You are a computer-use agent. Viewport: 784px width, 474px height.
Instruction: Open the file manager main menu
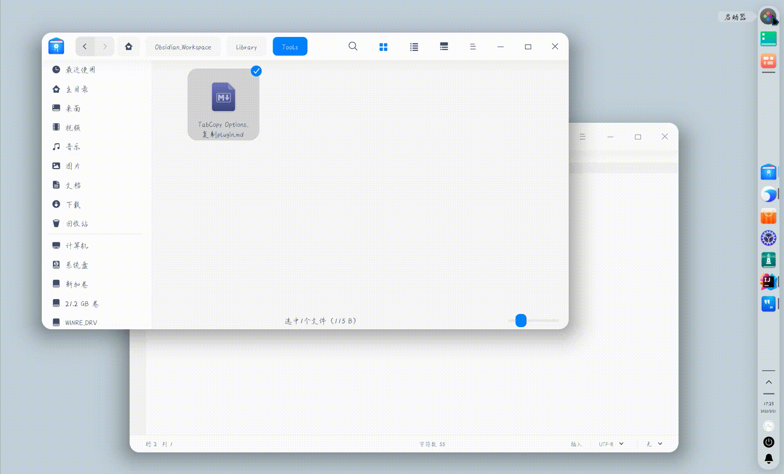tap(473, 47)
